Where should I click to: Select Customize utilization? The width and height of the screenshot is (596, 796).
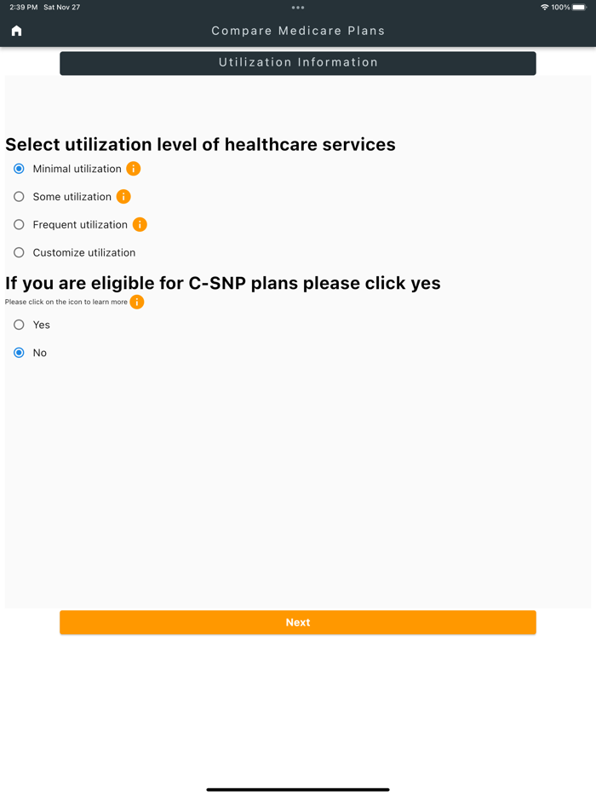coord(19,252)
